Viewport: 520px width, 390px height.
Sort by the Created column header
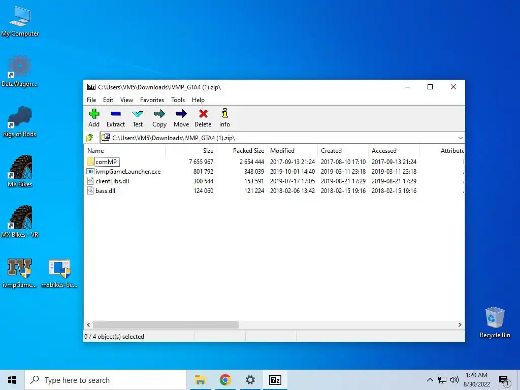[343, 150]
